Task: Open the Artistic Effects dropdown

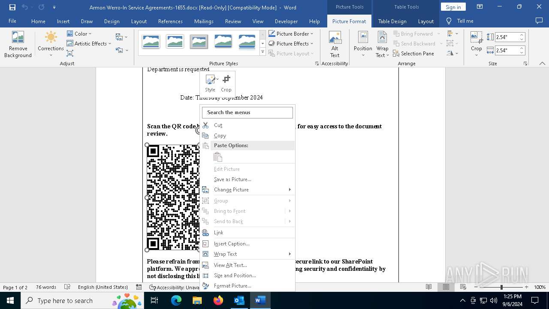Action: click(x=89, y=43)
